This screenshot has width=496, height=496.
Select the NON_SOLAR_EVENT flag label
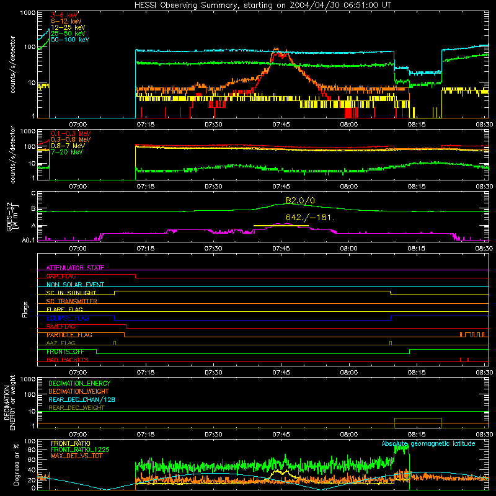pos(75,285)
